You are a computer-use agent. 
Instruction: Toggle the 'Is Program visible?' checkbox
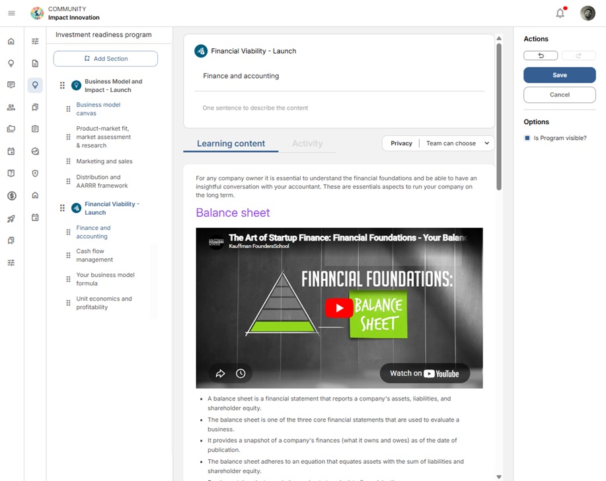(x=527, y=138)
